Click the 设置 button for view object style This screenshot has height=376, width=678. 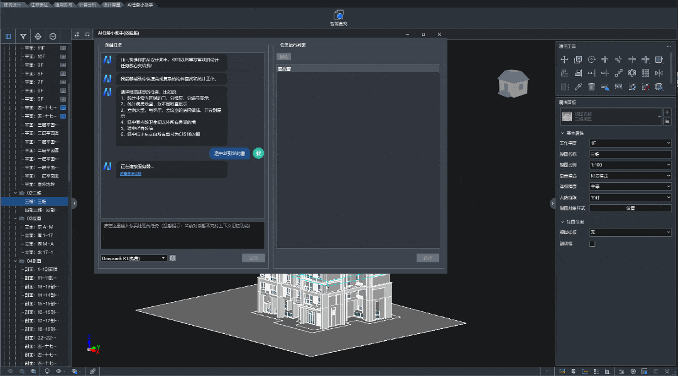click(x=630, y=208)
